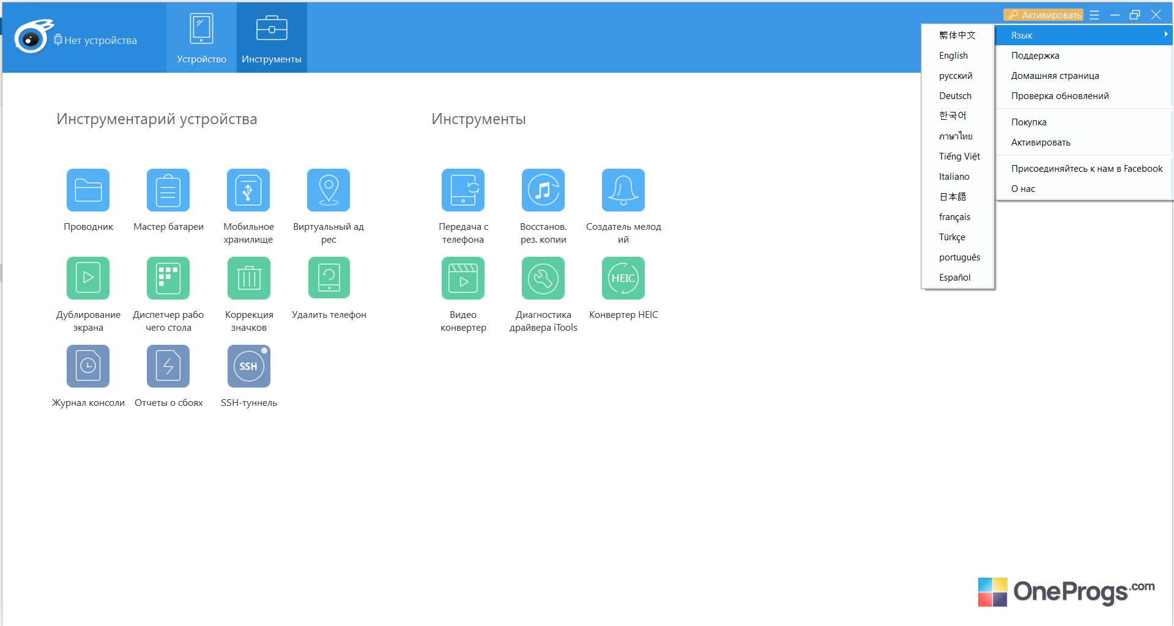
Task: Restore down the iTools window
Action: click(x=1135, y=15)
